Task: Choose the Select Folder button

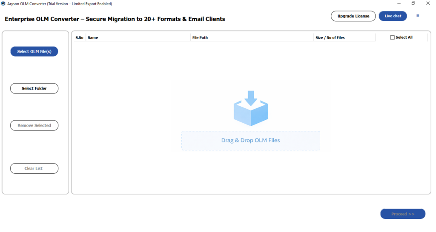Action: pos(34,88)
